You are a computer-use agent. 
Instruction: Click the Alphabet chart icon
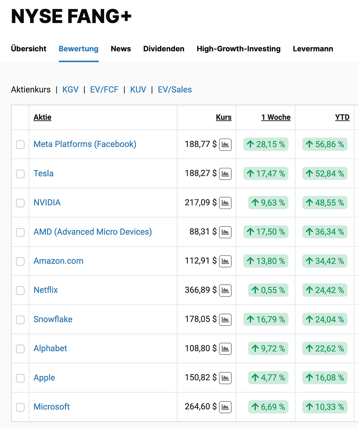(225, 349)
